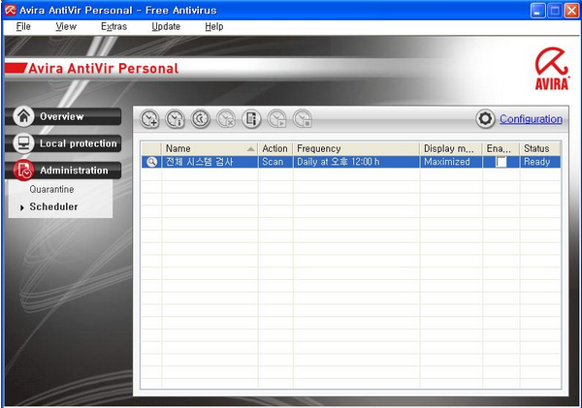Viewport: 582px width, 408px height.
Task: Click the Scheduler arrow marker
Action: [x=22, y=207]
